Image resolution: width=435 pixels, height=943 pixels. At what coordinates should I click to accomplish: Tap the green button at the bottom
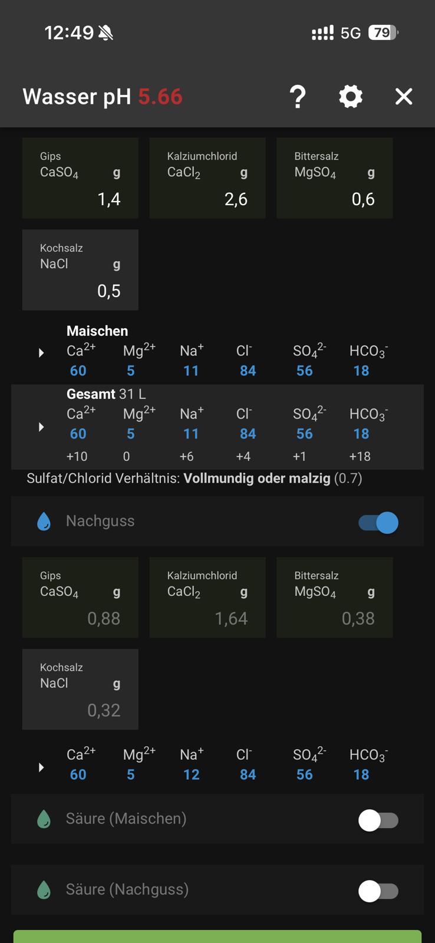tap(218, 936)
